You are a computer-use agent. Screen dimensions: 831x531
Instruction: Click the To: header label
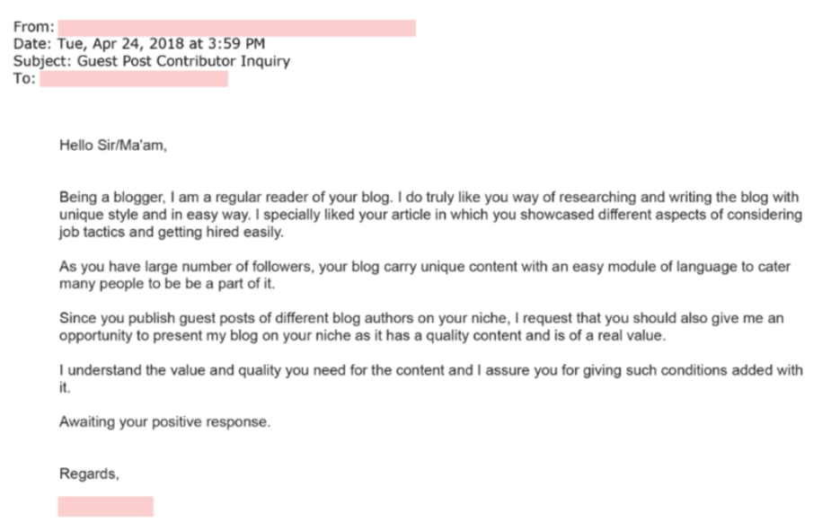pos(24,78)
